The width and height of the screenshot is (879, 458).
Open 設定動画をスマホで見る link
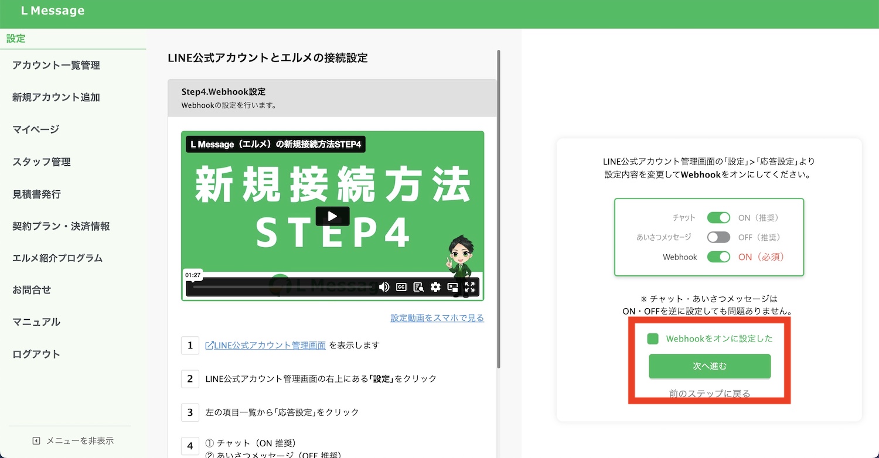437,318
